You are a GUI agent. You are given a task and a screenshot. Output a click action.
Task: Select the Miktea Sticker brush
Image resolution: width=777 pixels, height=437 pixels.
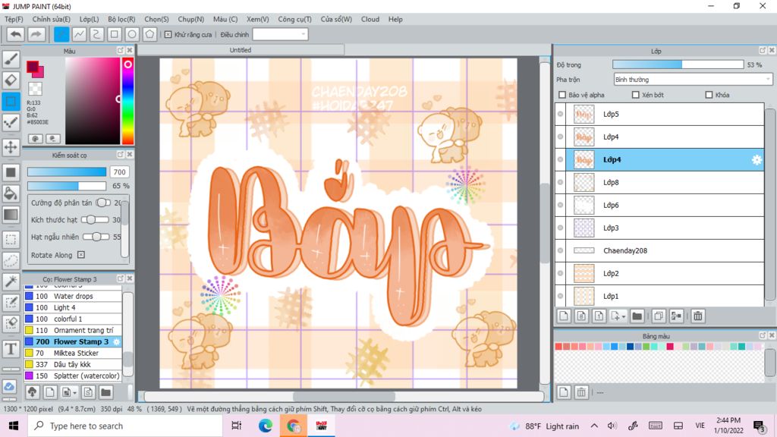(72, 354)
